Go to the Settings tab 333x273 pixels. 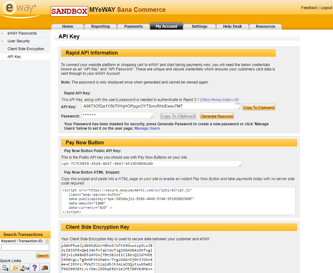coord(199,26)
